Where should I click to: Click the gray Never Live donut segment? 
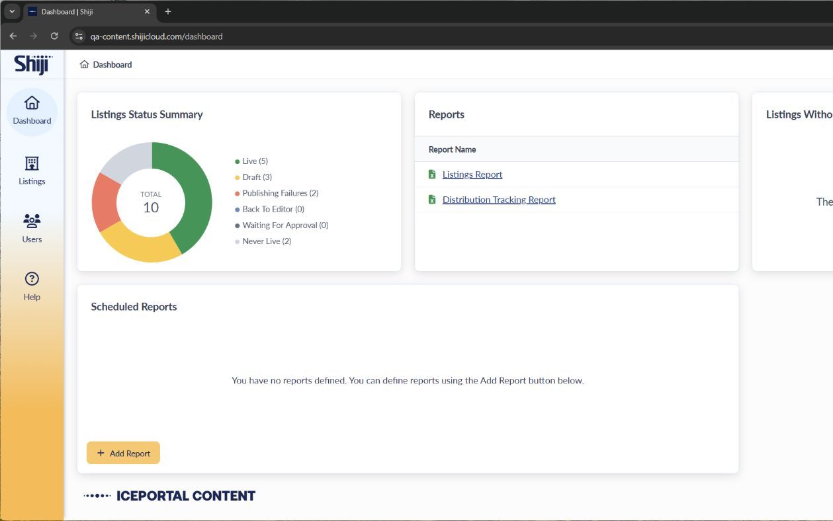pyautogui.click(x=129, y=159)
